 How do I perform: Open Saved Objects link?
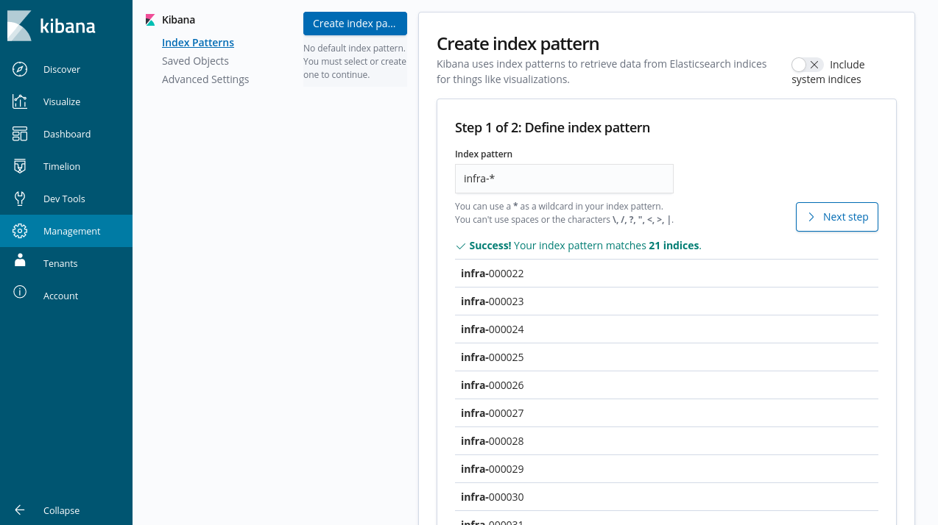tap(195, 61)
